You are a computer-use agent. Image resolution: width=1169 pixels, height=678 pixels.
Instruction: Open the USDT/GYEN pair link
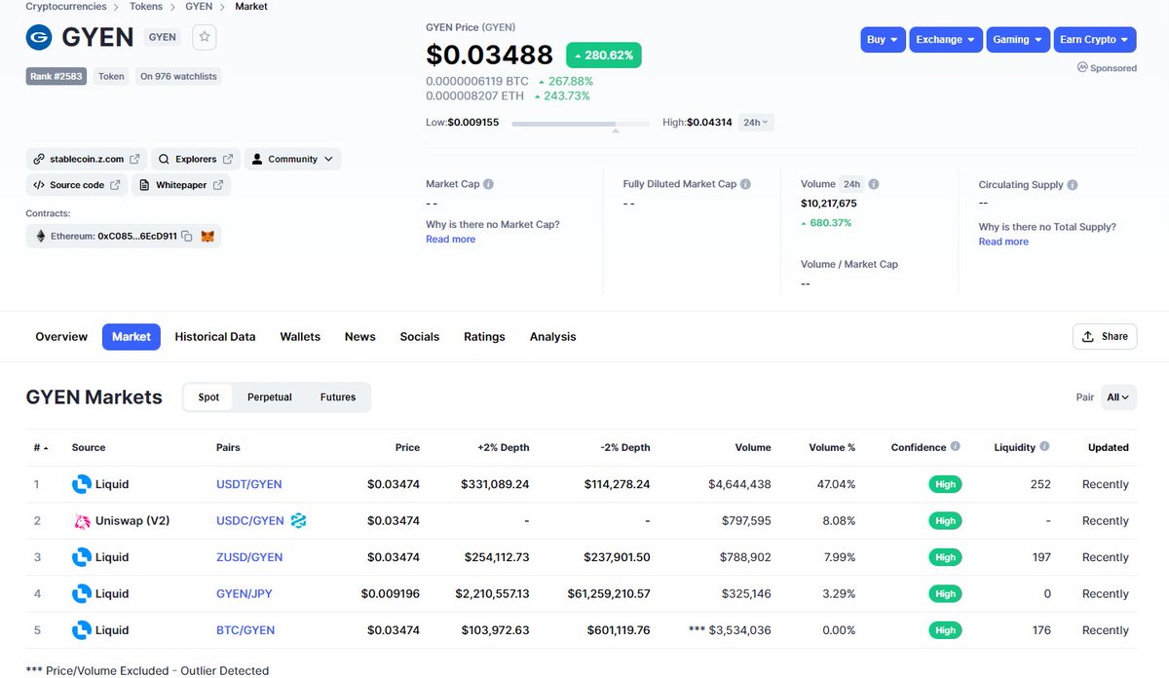[x=249, y=484]
